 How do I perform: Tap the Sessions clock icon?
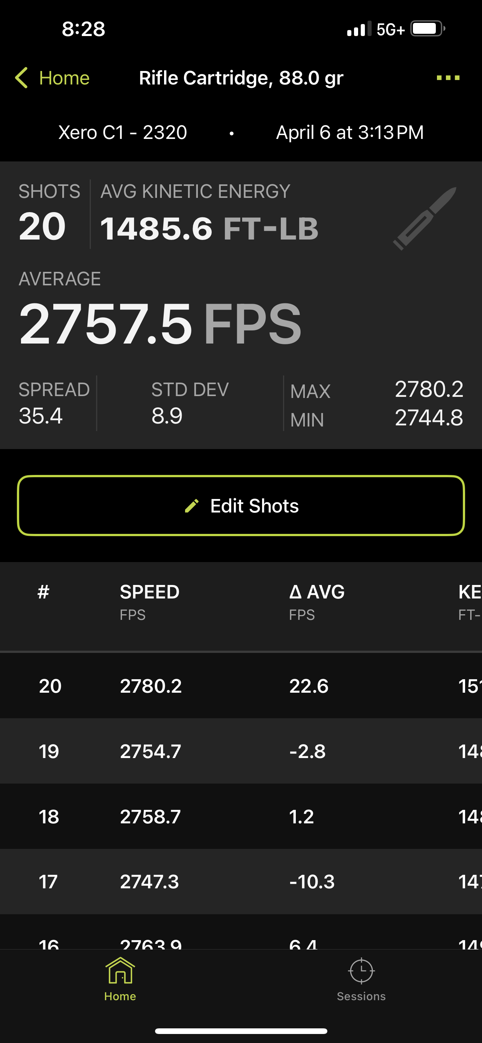(x=361, y=971)
